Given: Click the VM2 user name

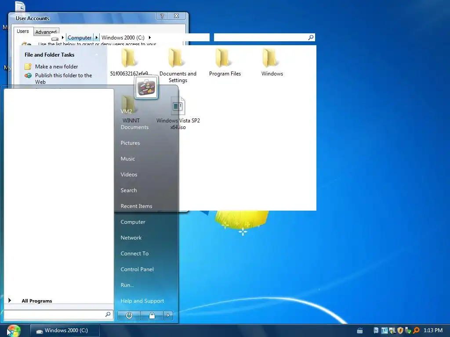Looking at the screenshot, I should (126, 111).
